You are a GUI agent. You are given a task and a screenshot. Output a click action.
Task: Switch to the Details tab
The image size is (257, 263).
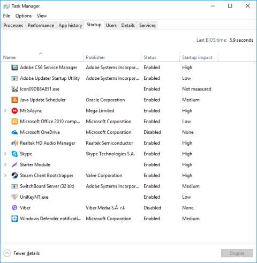pos(128,25)
